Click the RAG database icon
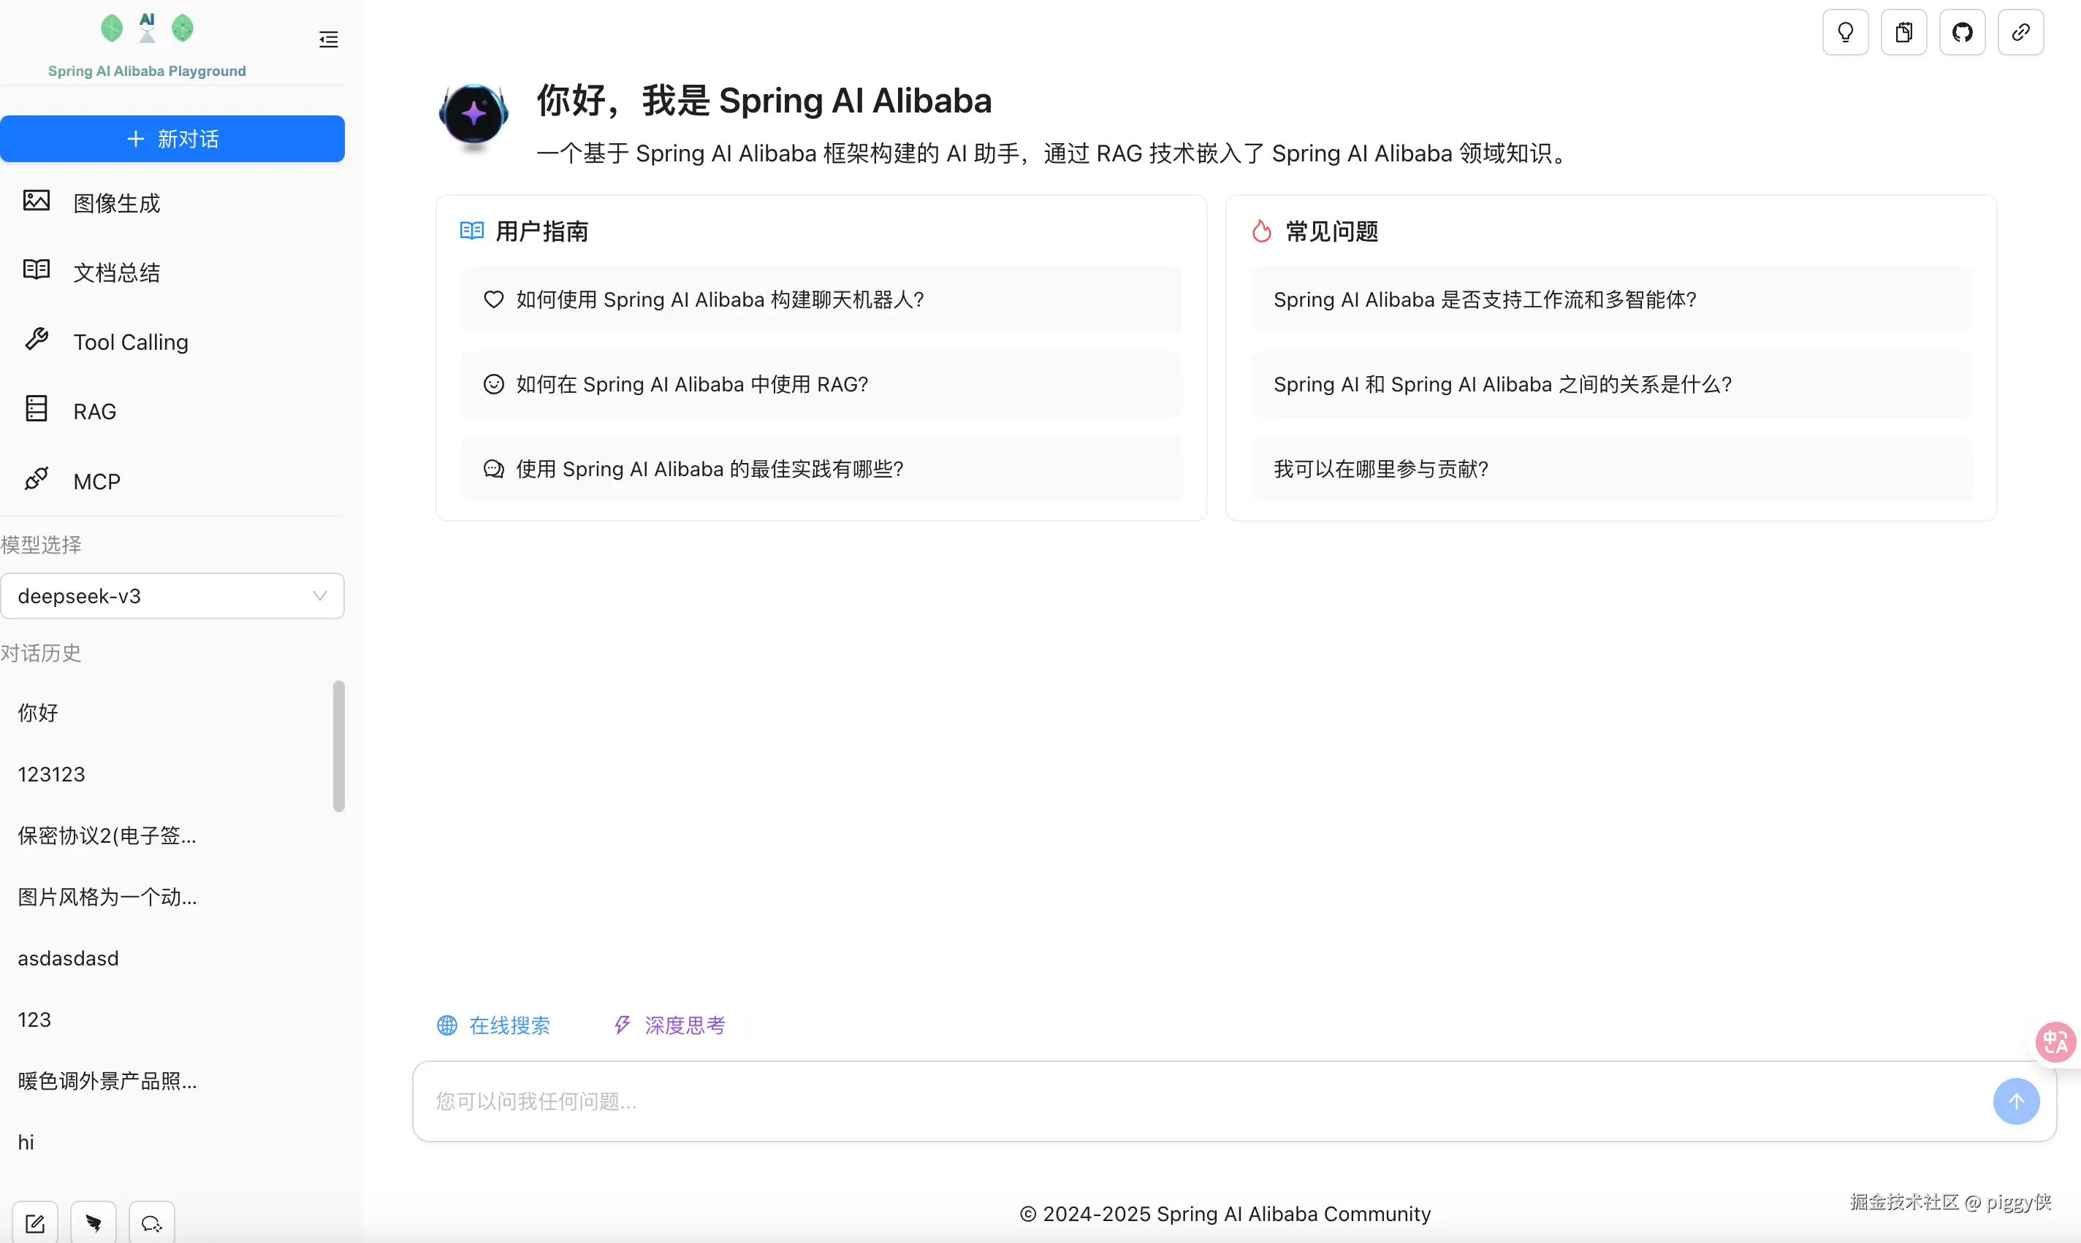The height and width of the screenshot is (1243, 2081). (x=36, y=409)
